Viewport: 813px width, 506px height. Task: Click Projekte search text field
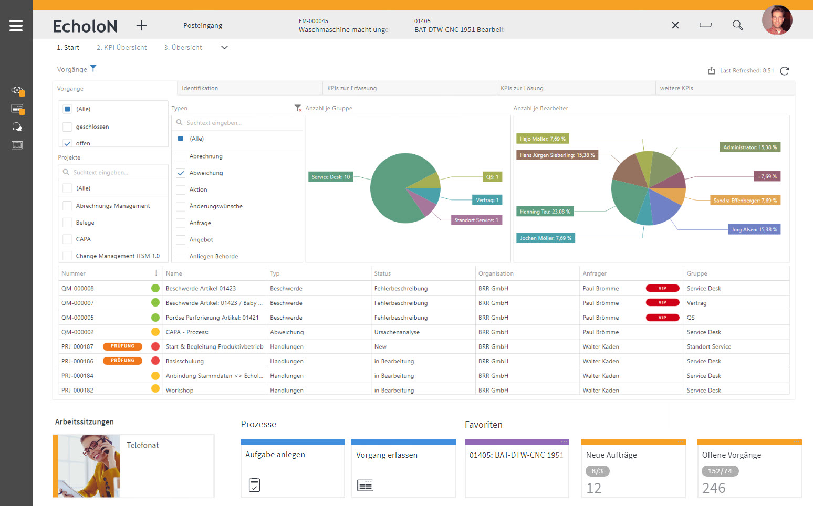113,172
